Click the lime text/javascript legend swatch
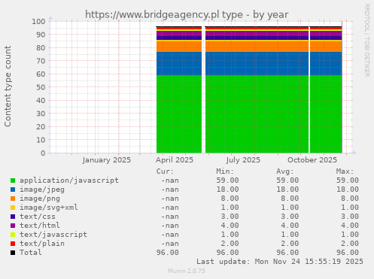Viewport: 374px width, 279px height. [13, 235]
